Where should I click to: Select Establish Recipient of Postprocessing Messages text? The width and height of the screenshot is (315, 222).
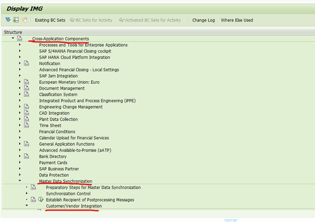pos(90,200)
